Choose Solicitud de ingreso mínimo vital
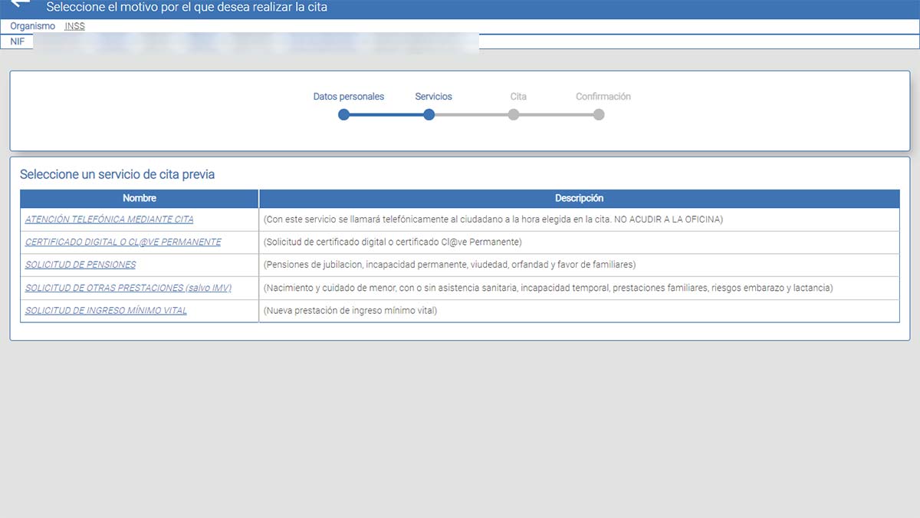The image size is (920, 518). 106,311
